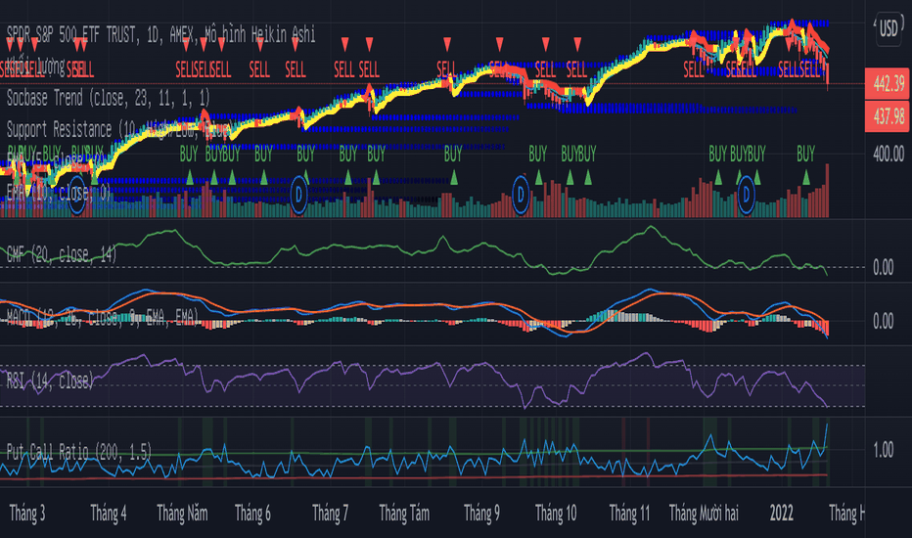Screen dimensions: 912x538
Task: Click the lone SELL label above Tháng 9
Action: [446, 68]
